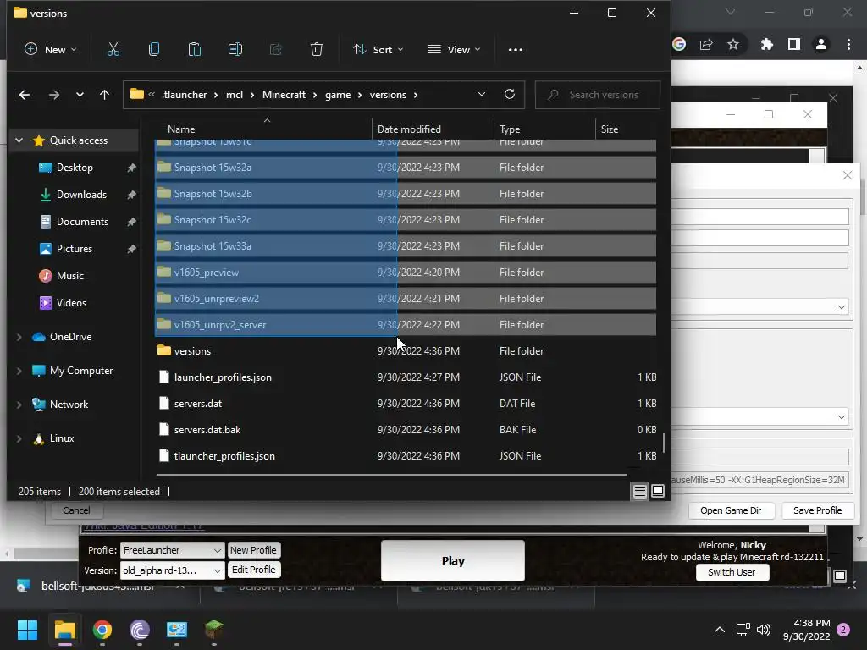Click the Search versions input field
The image size is (867, 650).
(x=598, y=95)
